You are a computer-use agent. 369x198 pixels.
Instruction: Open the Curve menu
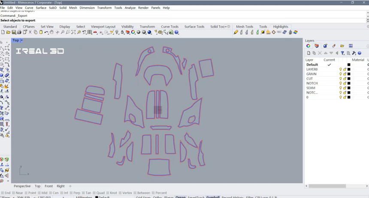(29, 8)
